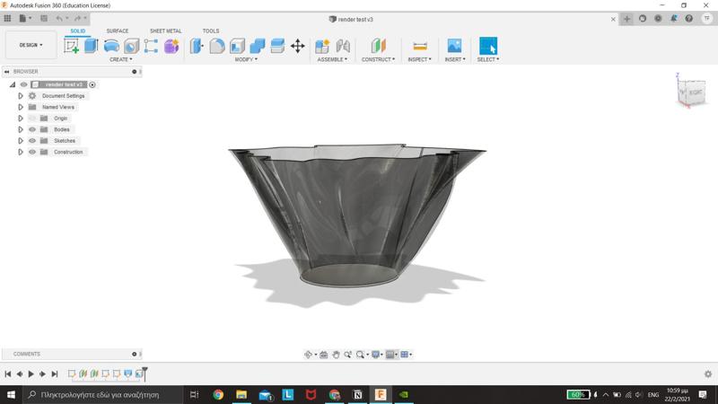Viewport: 718px width, 404px height.
Task: Collapse the render test v3 root node
Action: 13,84
